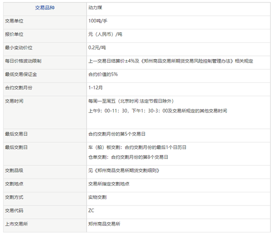Image resolution: width=271 pixels, height=233 pixels.
Task: Click the 最后交易日 row label
Action: point(17,134)
